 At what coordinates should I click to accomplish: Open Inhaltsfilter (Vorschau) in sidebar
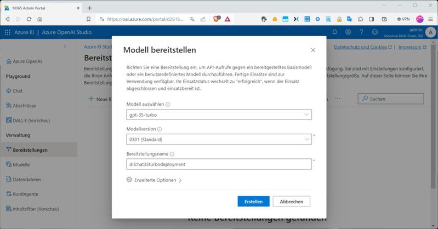32,209
